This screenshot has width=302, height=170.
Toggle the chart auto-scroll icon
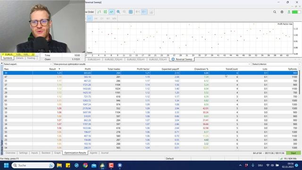(x=137, y=12)
